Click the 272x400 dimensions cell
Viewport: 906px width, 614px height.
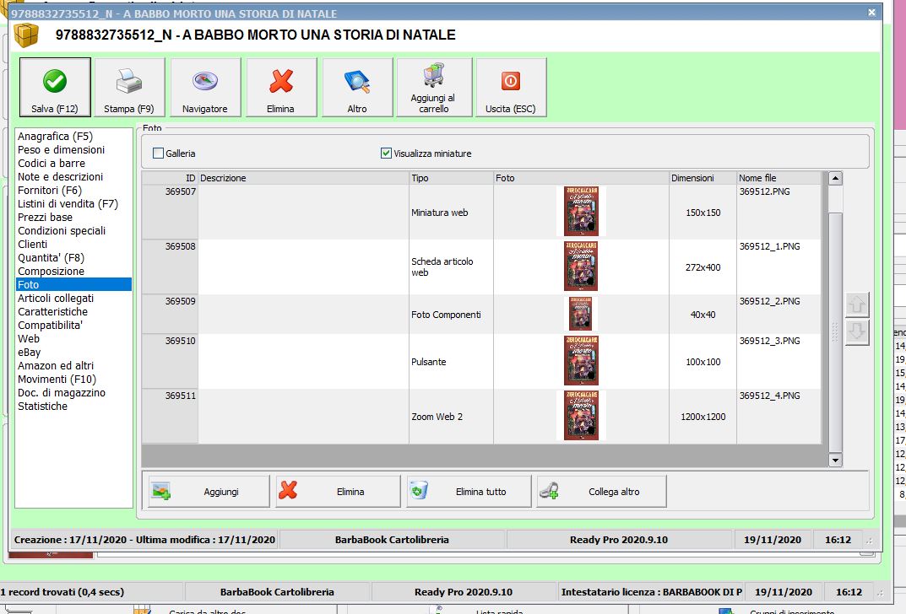(703, 267)
